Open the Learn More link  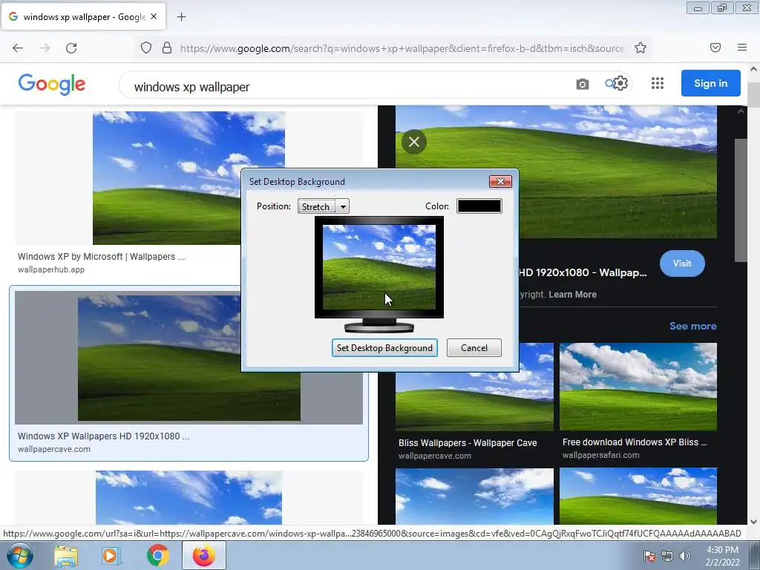coord(572,295)
